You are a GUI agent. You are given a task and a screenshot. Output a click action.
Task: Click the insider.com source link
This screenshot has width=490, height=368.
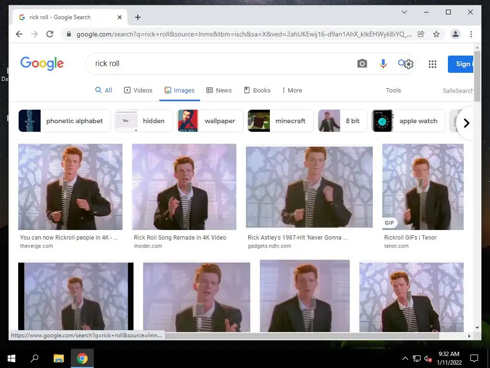click(x=148, y=246)
